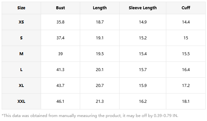Click the XL sleeve length value 15.9
207x121 pixels.
[x=143, y=86]
